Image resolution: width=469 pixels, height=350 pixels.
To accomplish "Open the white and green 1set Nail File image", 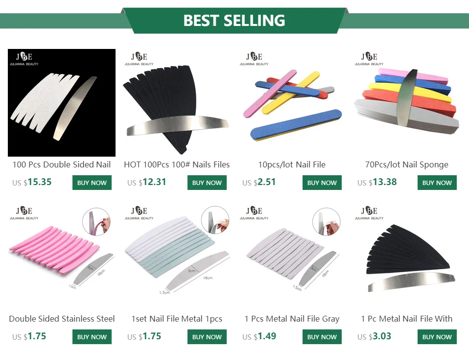I will tap(177, 257).
